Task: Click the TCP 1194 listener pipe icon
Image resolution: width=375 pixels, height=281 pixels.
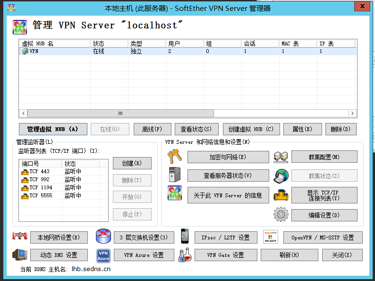Action: coord(25,188)
